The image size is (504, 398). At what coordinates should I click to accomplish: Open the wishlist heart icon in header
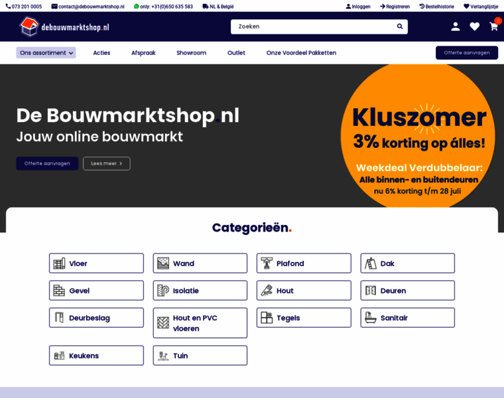coord(474,27)
